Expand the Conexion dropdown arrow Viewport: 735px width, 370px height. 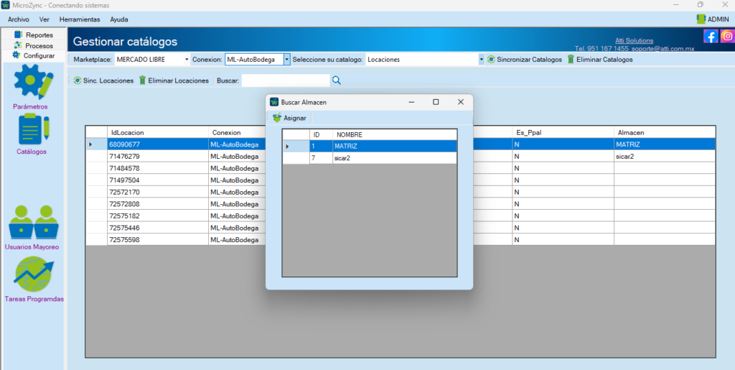pyautogui.click(x=286, y=60)
